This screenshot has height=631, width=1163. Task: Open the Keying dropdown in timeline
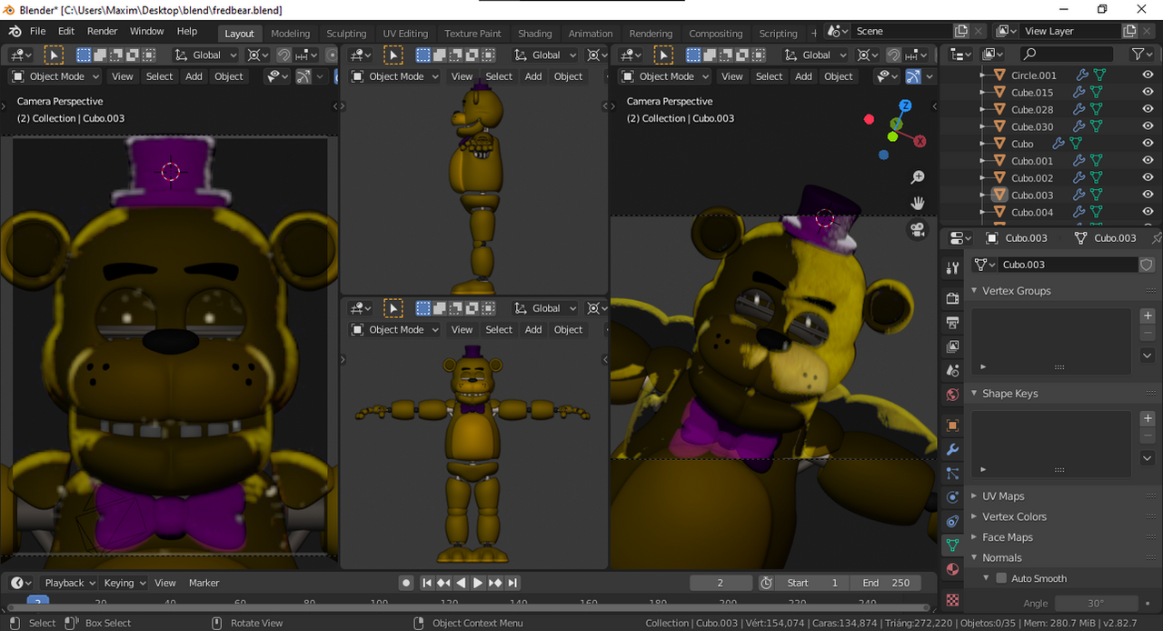coord(124,583)
